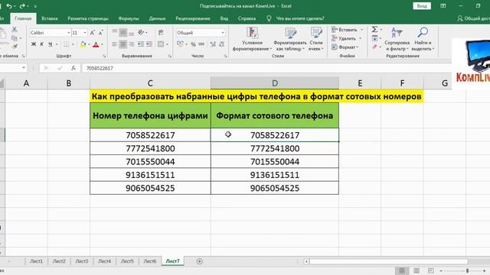Select column D header

point(275,83)
